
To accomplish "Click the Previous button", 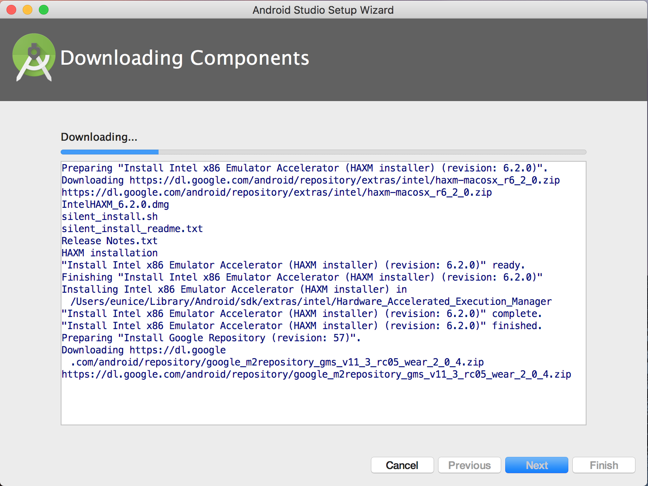I will click(469, 465).
